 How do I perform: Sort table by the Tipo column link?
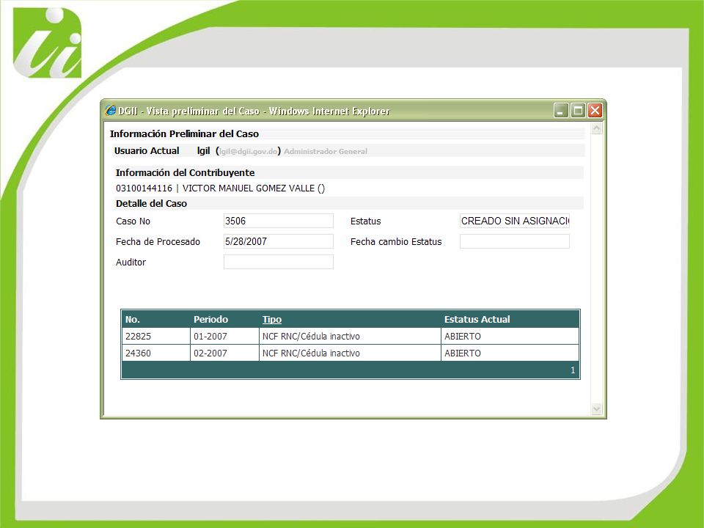272,320
